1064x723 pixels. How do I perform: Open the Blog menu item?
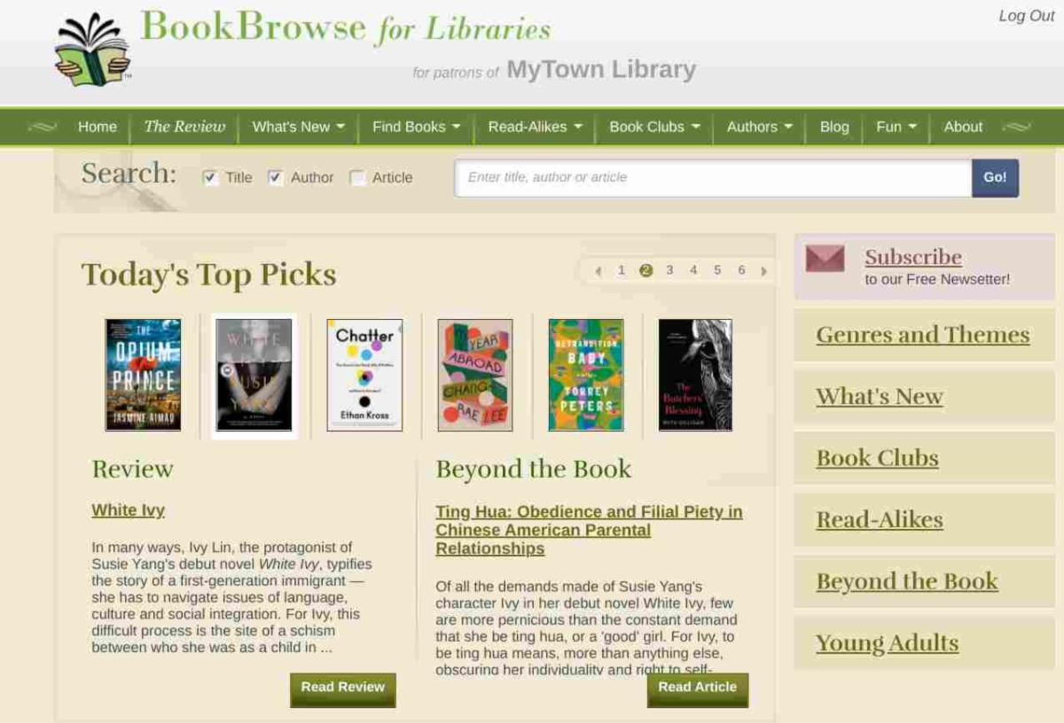(834, 127)
